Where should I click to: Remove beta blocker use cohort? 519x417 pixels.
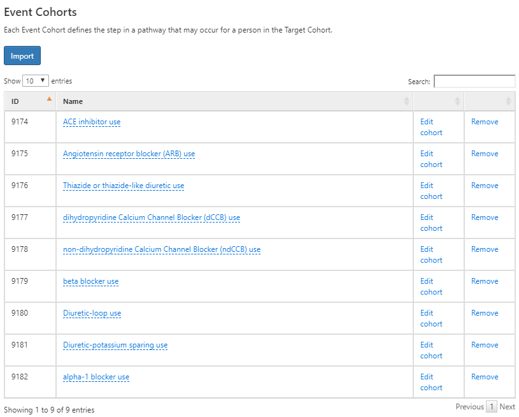point(485,281)
